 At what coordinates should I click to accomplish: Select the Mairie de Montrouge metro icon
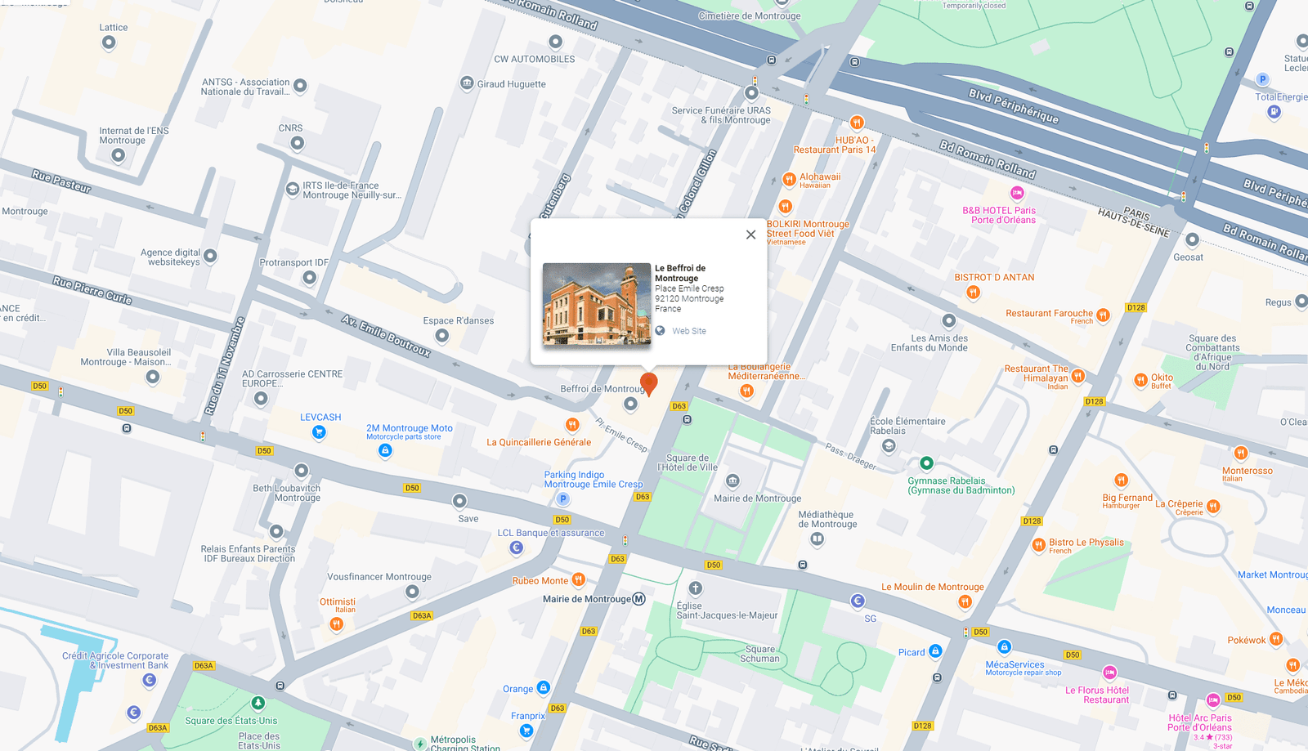639,599
